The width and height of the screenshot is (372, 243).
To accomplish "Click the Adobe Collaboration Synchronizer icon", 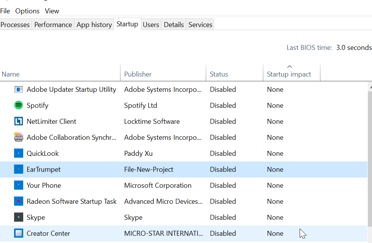I will point(19,137).
